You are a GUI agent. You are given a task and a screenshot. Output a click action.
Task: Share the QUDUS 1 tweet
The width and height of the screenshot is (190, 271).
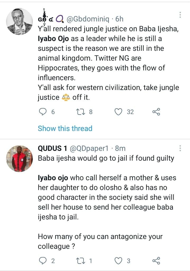[x=156, y=261]
